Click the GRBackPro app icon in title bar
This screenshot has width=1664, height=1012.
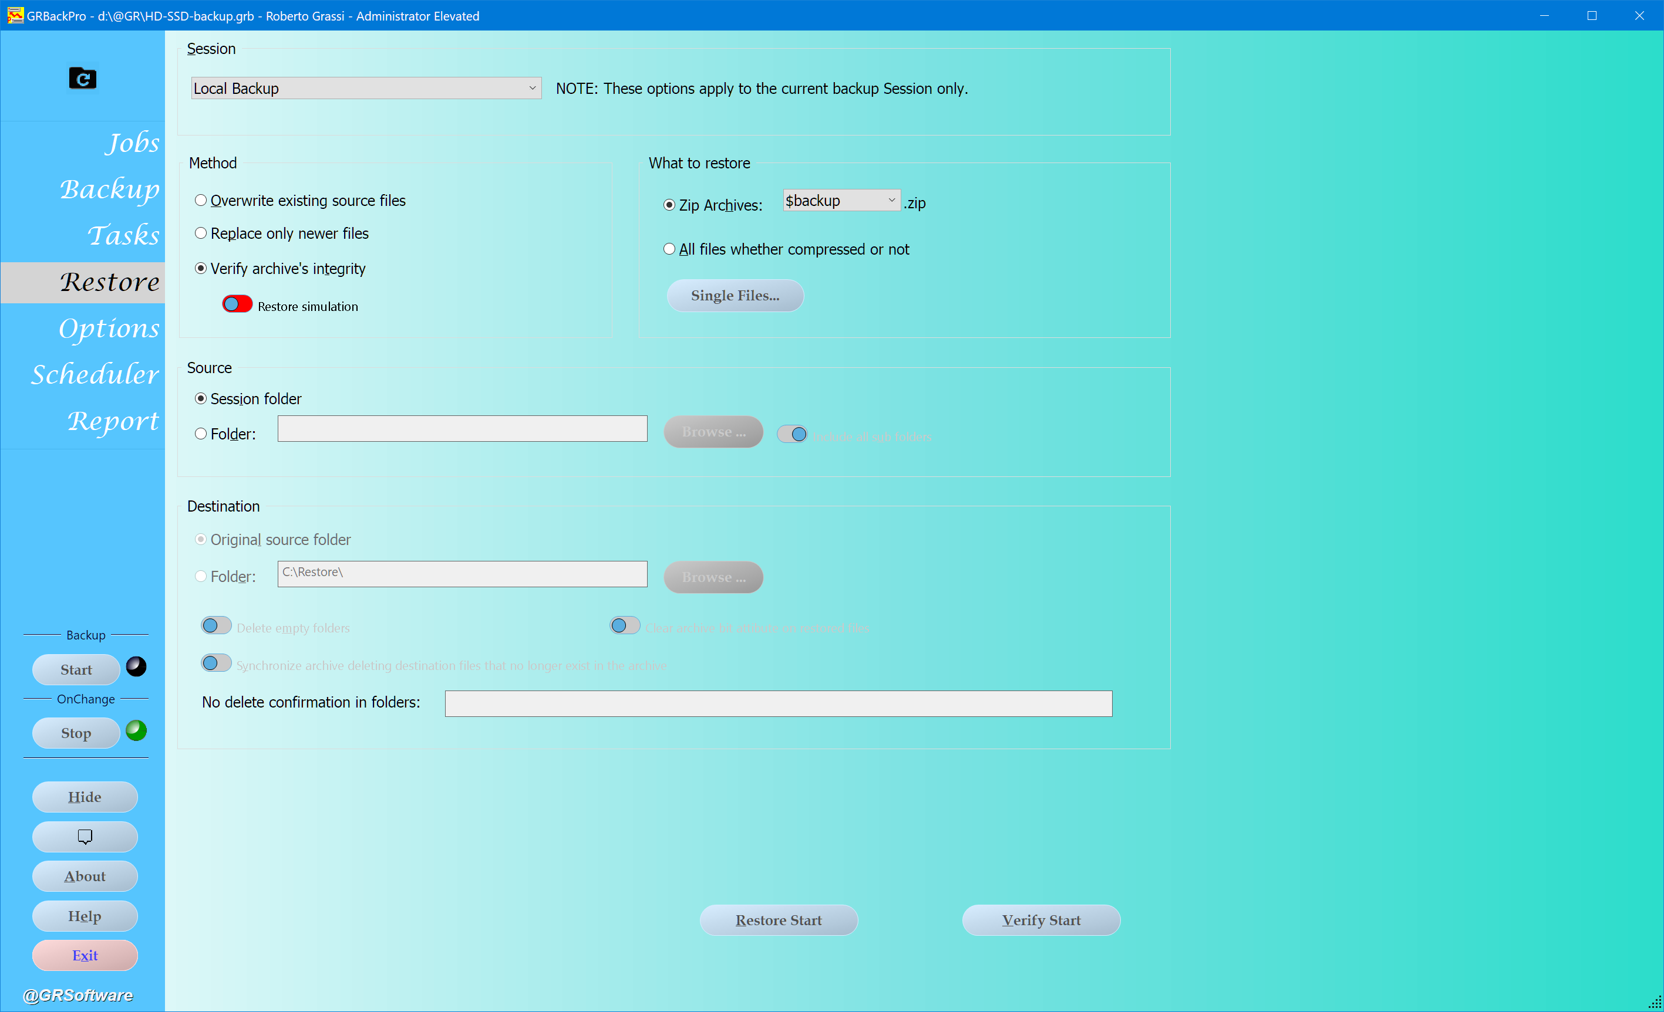pos(15,15)
